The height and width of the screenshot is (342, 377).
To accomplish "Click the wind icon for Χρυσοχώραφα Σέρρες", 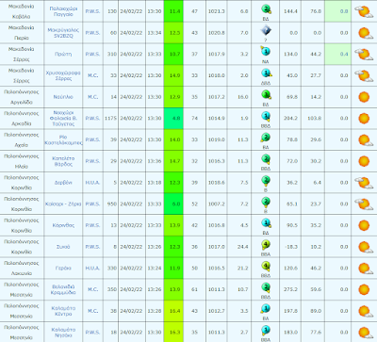I will [266, 73].
